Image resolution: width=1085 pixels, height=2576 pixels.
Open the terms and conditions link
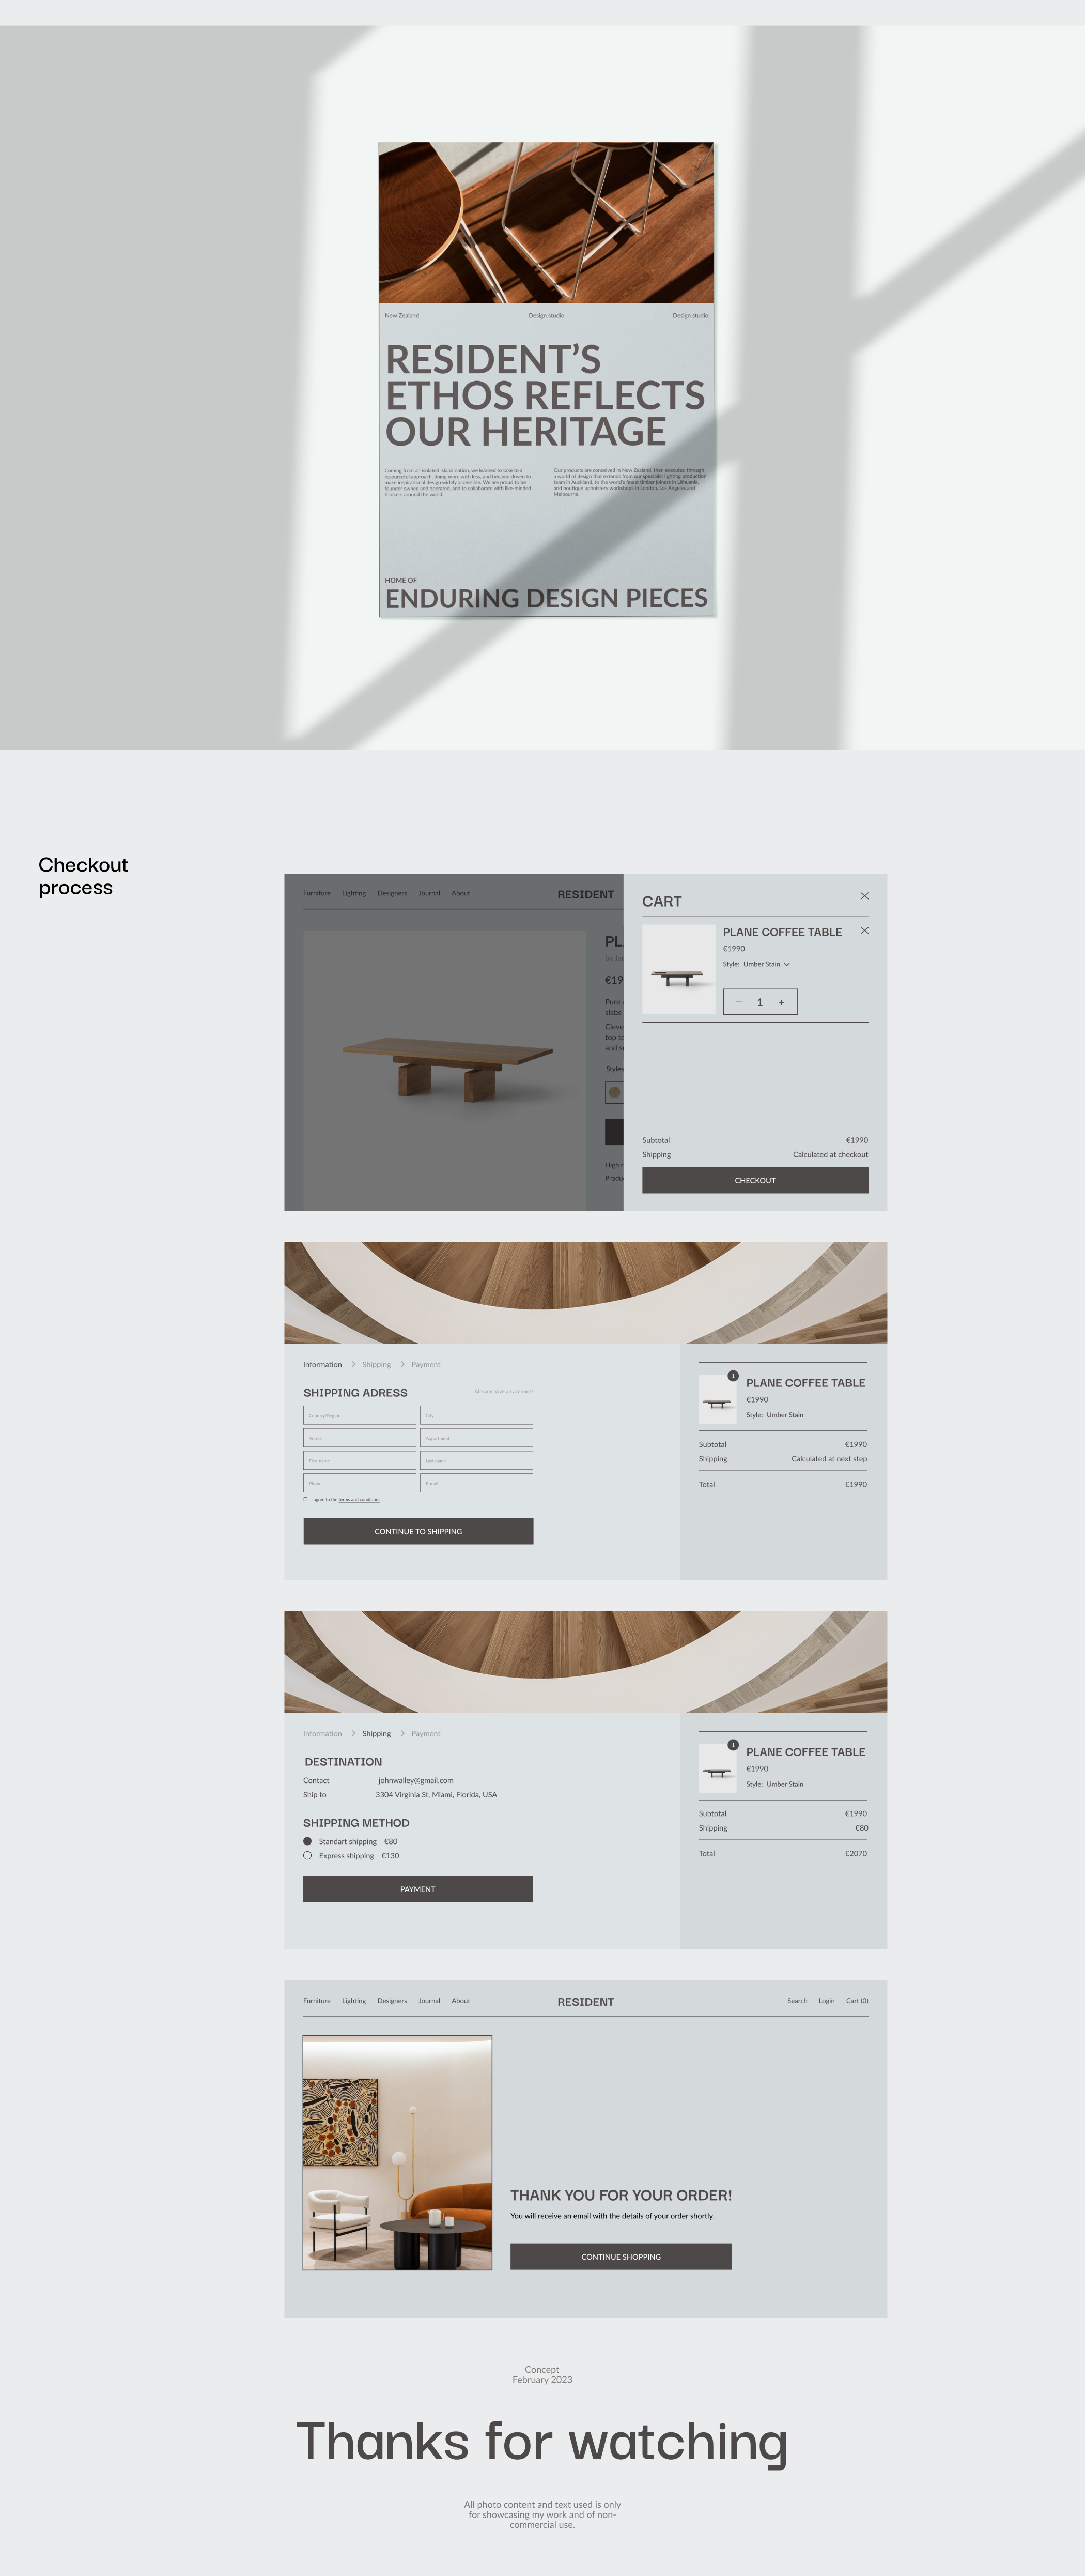tap(359, 1500)
